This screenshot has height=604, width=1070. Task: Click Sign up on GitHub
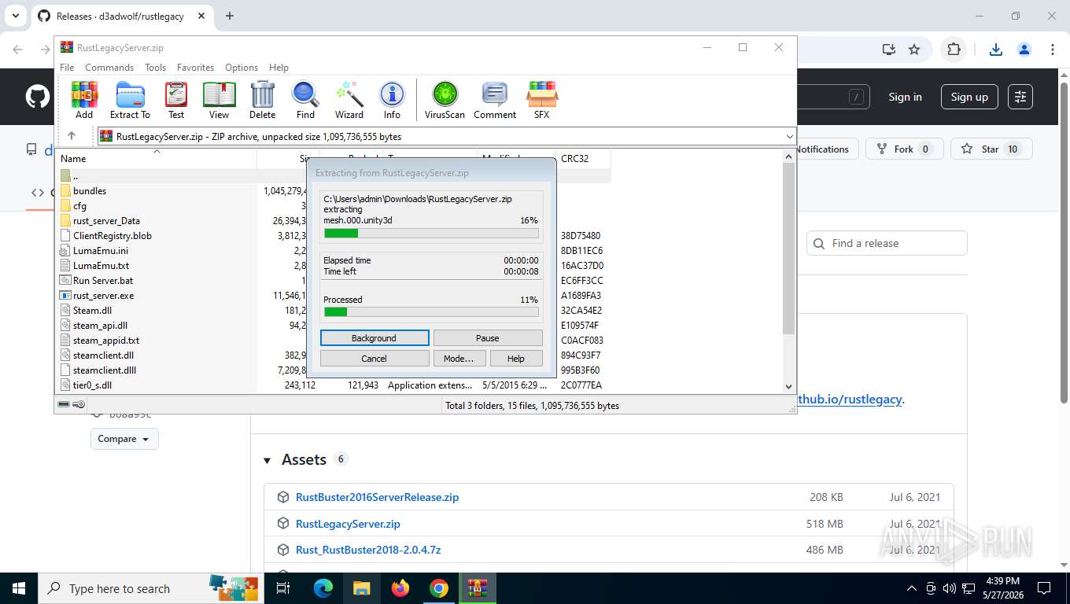[969, 97]
